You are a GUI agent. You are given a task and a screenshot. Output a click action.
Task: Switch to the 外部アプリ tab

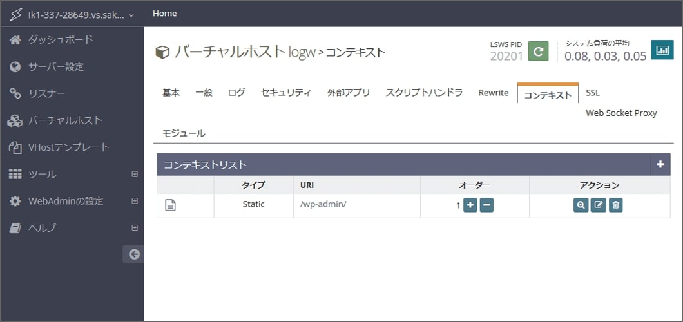click(x=349, y=93)
